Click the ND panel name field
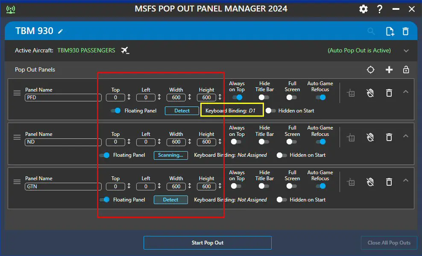Image resolution: width=422 pixels, height=256 pixels. (x=63, y=142)
